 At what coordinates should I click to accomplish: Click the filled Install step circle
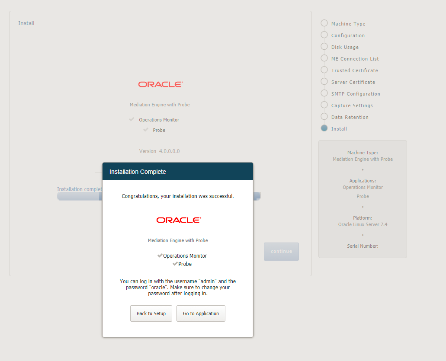pos(324,128)
